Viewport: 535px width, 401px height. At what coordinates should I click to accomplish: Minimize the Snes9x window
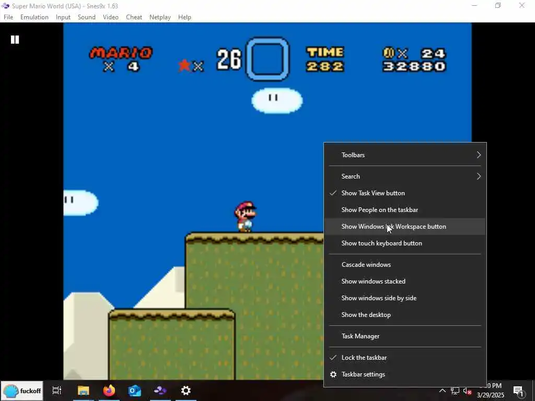[x=474, y=6]
